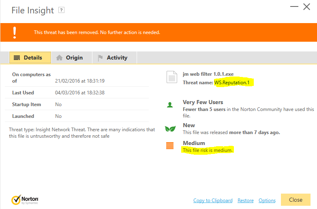
Task: Click the orange Medium risk bars icon
Action: 170,145
